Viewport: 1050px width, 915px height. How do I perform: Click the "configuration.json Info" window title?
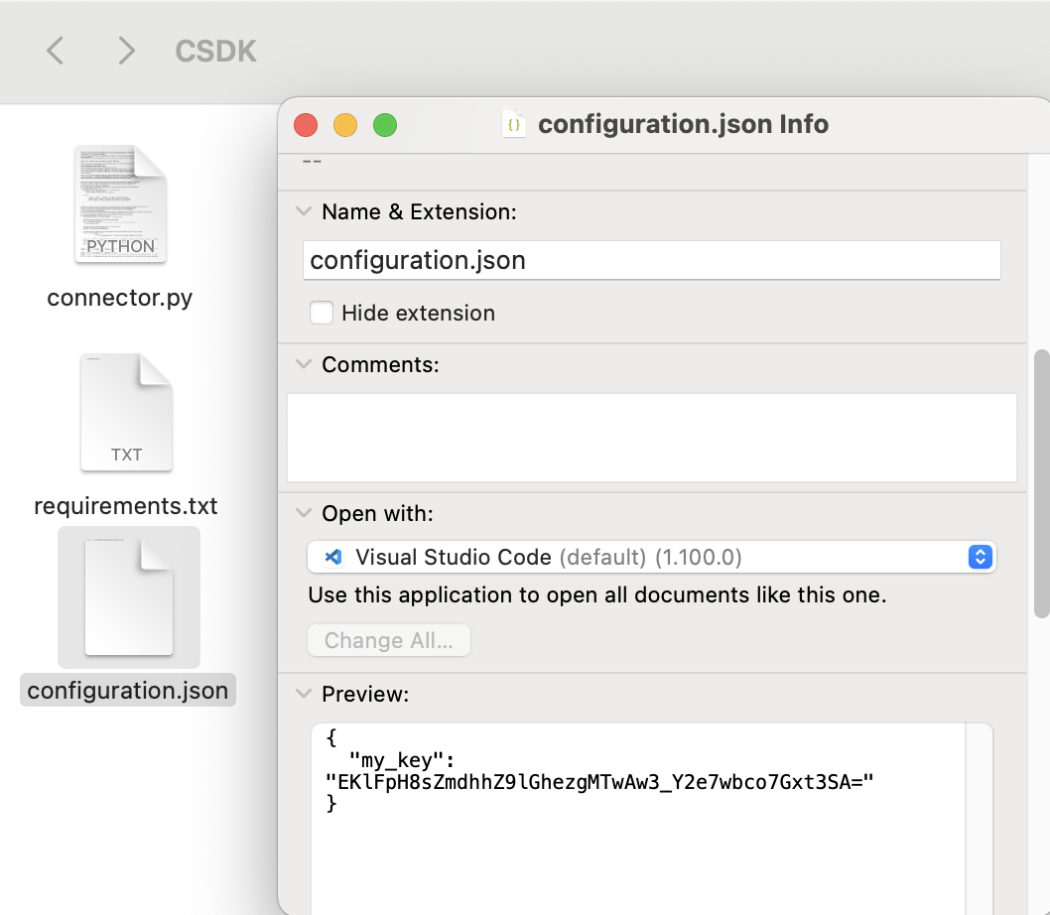[683, 124]
